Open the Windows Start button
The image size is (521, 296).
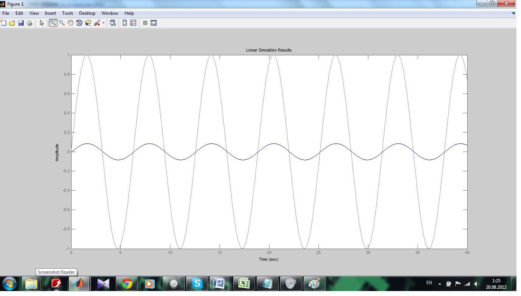(9, 283)
